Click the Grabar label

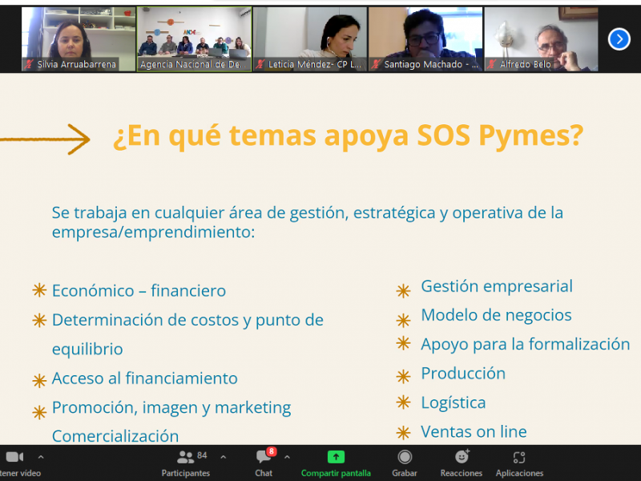pyautogui.click(x=405, y=473)
